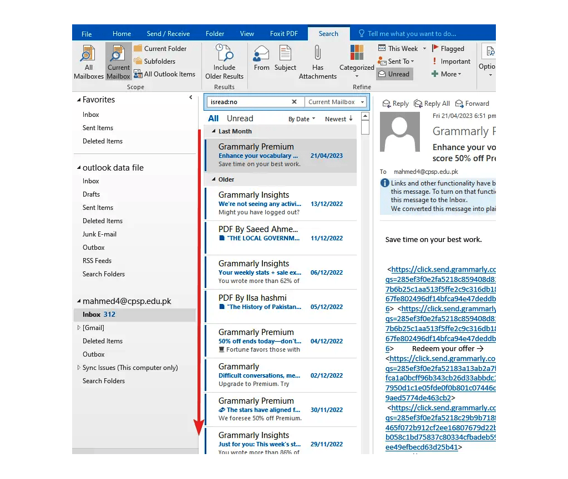Open the From refine filter

coord(261,58)
